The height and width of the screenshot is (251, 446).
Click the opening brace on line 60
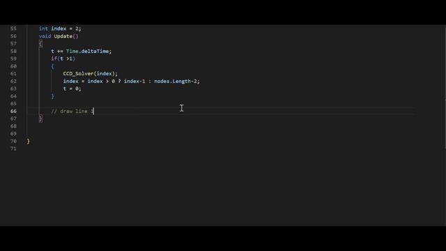pos(53,66)
